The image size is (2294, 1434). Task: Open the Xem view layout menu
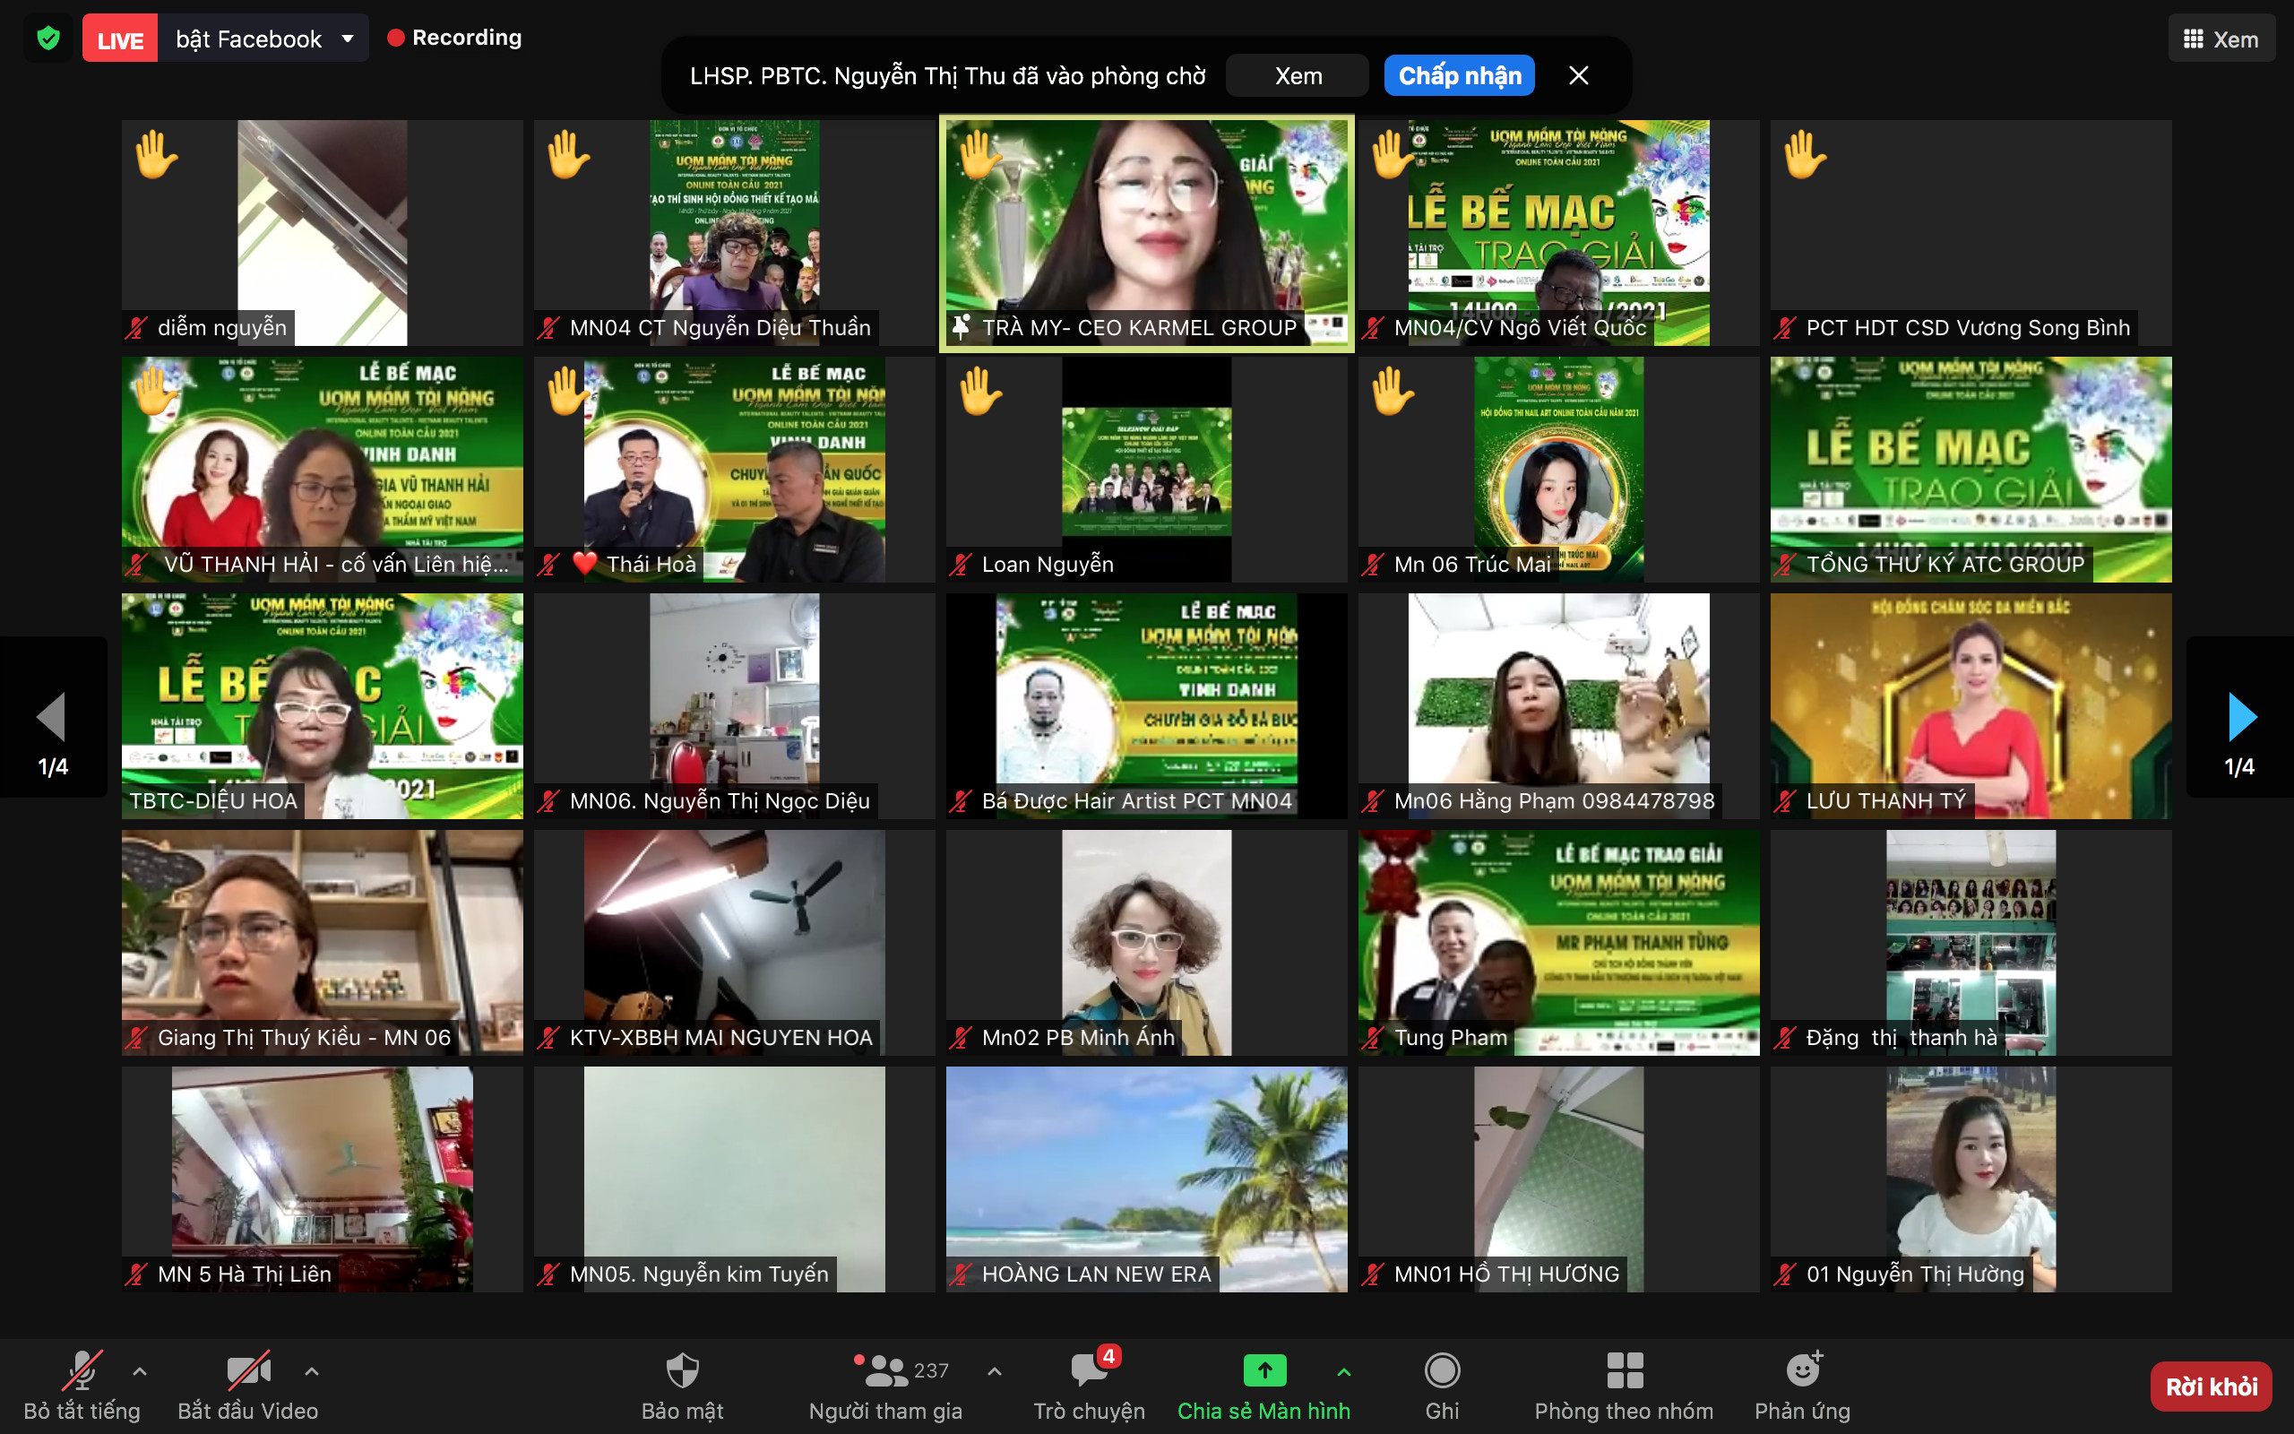click(2221, 39)
